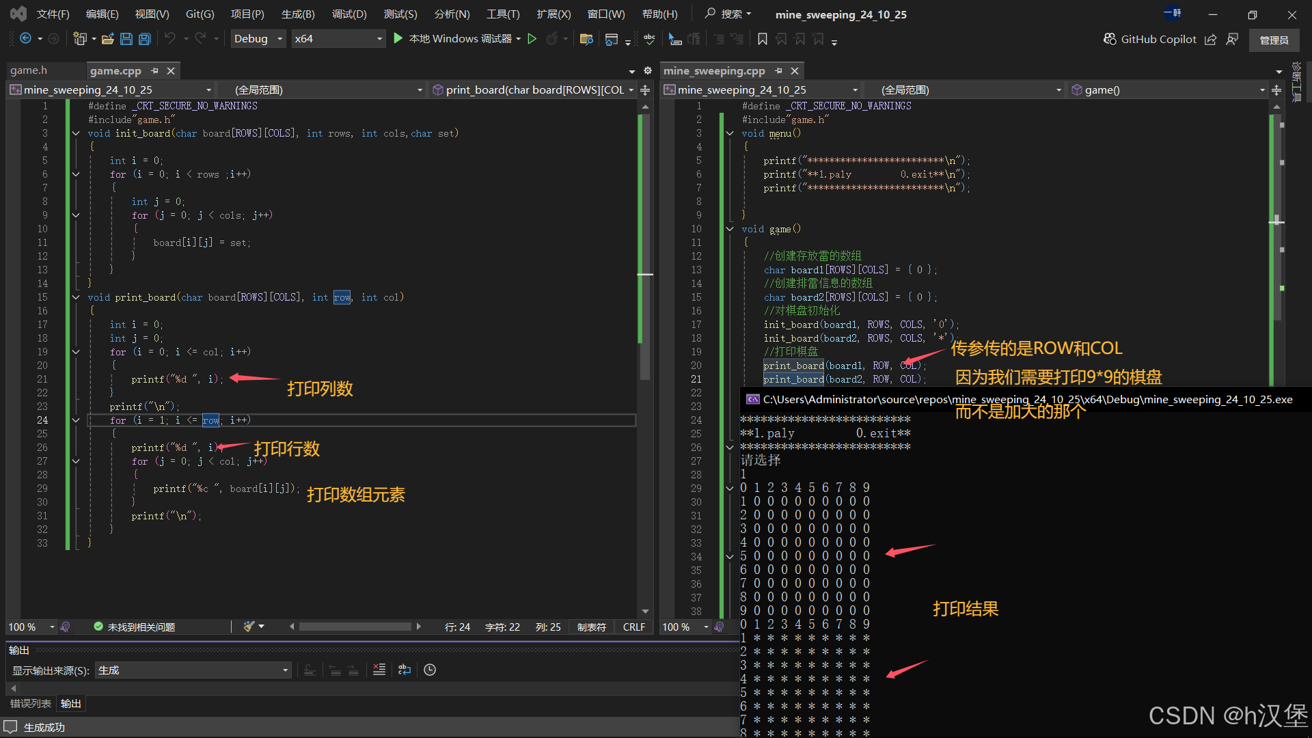Click the 搜索 search box in title bar
The image size is (1312, 738).
[x=728, y=14]
